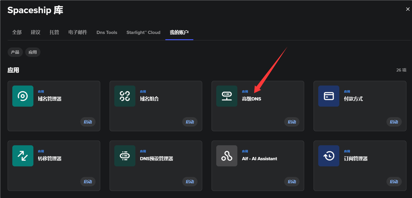This screenshot has height=198, width=412.
Task: Launch 高级DNS with its 启动 button
Action: pos(292,122)
